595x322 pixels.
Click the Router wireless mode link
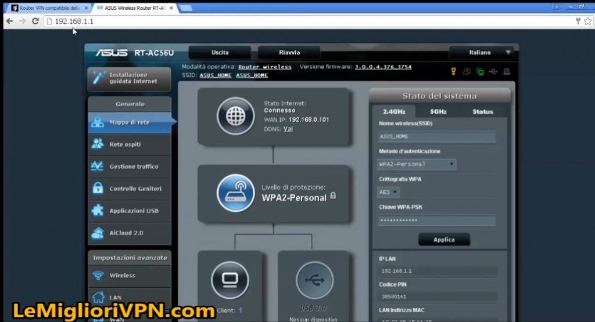pos(265,67)
